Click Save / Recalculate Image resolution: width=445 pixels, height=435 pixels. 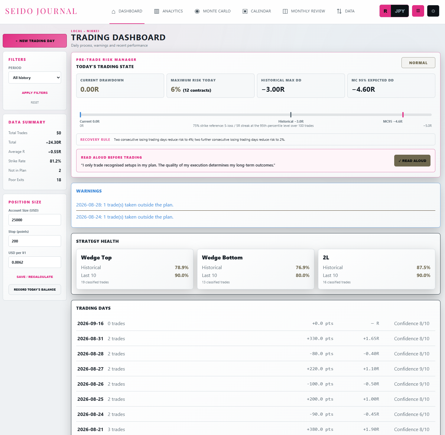click(35, 277)
